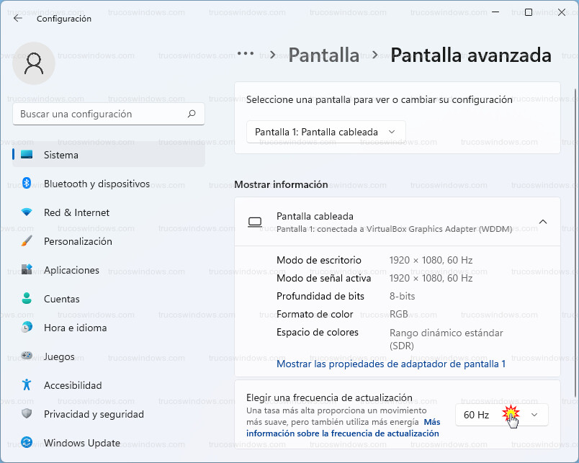Open Aplicaciones settings category

(71, 270)
